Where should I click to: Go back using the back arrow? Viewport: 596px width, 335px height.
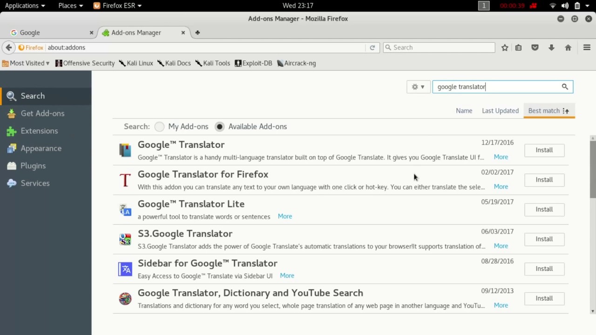pos(9,47)
